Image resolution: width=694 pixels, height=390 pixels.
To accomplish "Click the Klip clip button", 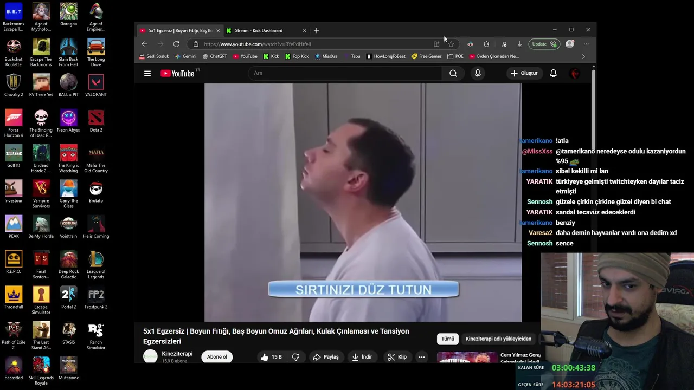I will pyautogui.click(x=397, y=357).
